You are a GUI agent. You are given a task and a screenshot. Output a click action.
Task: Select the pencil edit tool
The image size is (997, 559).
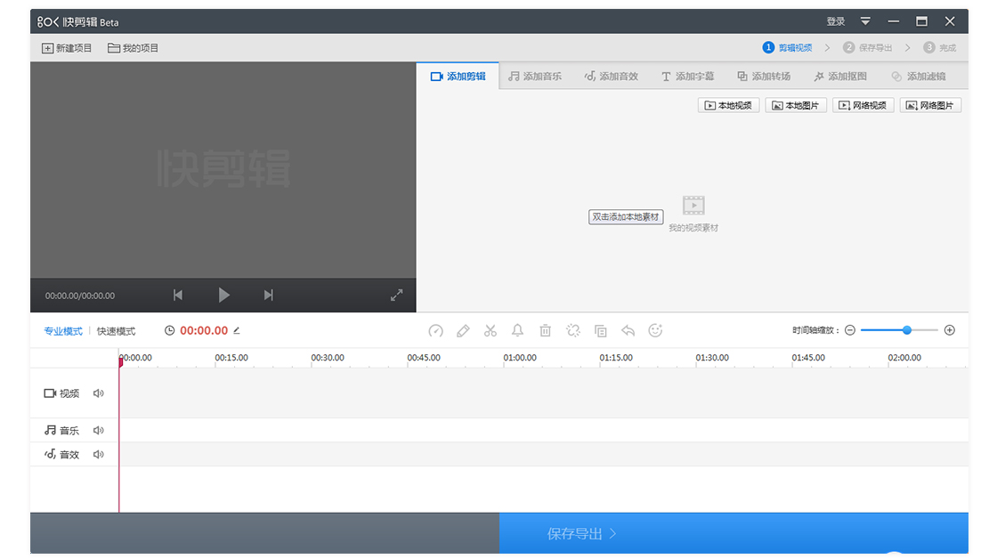463,331
